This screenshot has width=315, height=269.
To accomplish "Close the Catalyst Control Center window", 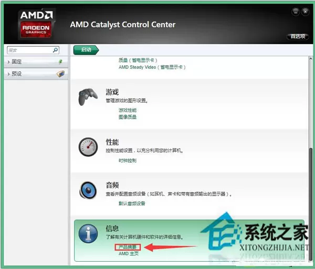I will tap(305, 12).
